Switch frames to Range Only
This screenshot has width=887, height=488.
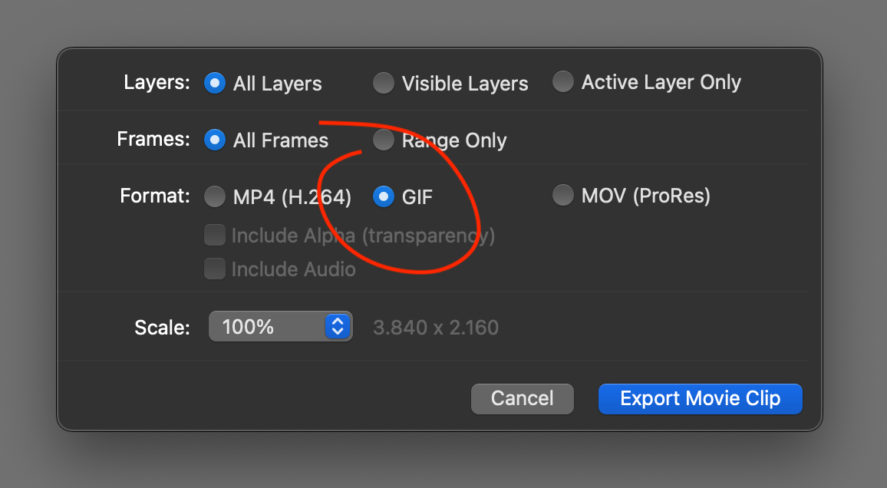click(383, 140)
